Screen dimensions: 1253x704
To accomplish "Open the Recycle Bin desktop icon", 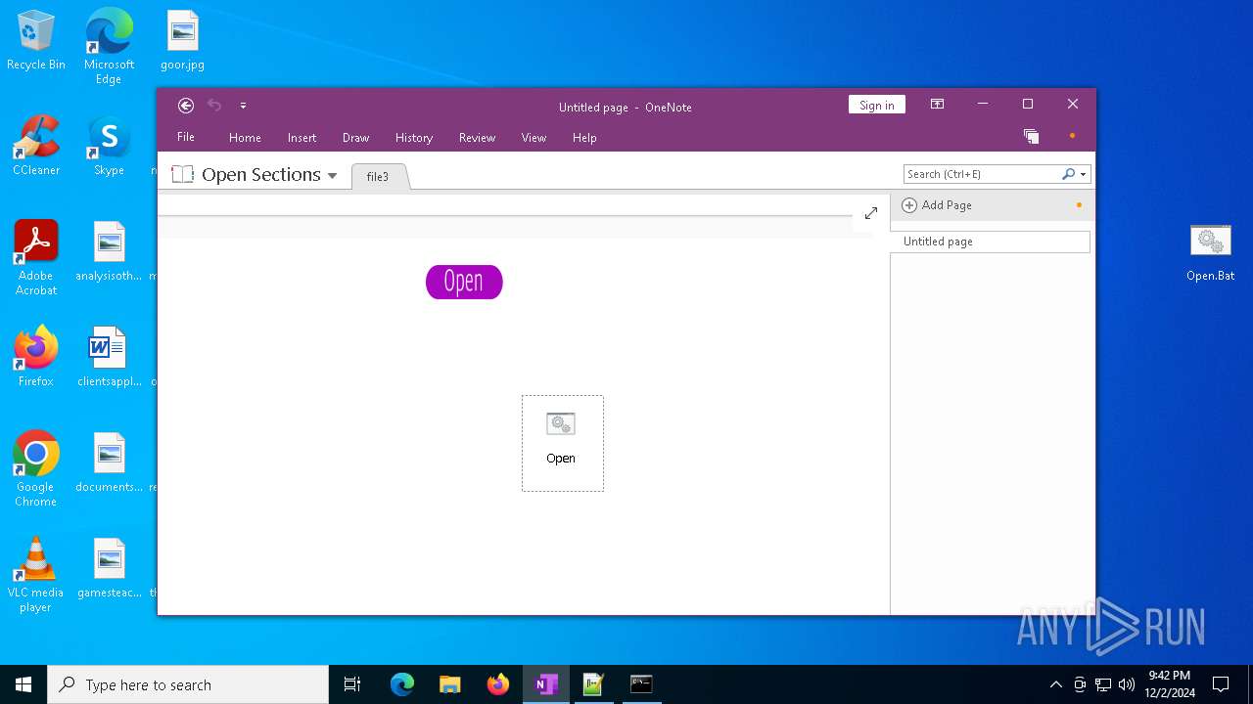I will pyautogui.click(x=36, y=41).
